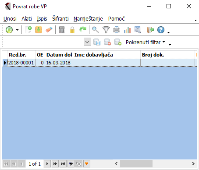199x170 pixels.
Task: Click the empty Ime dobavljača cell
Action: point(107,63)
